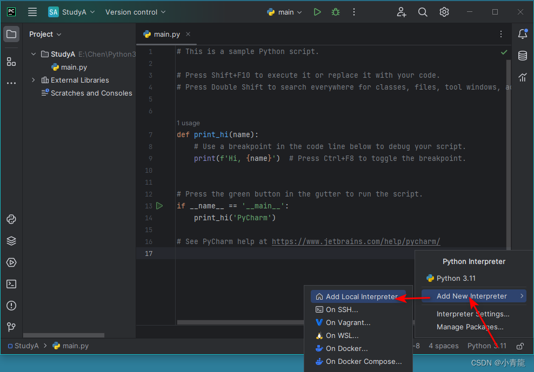Open the Version control dropdown
Viewport: 534px width, 372px height.
click(135, 12)
